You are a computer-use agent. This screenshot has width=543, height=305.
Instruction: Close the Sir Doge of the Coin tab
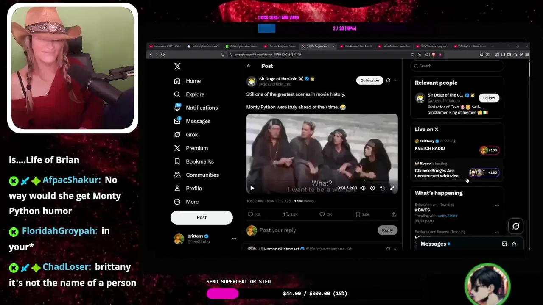click(x=333, y=47)
